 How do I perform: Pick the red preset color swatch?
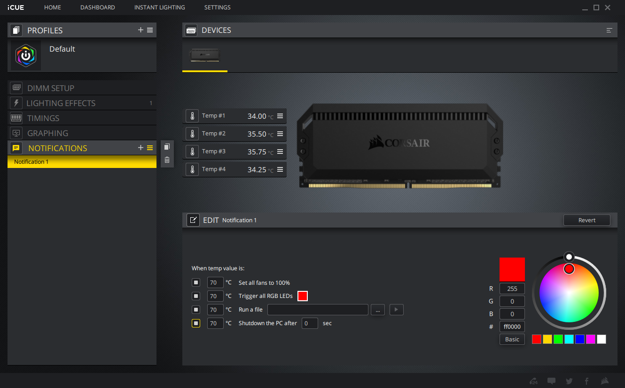tap(537, 339)
